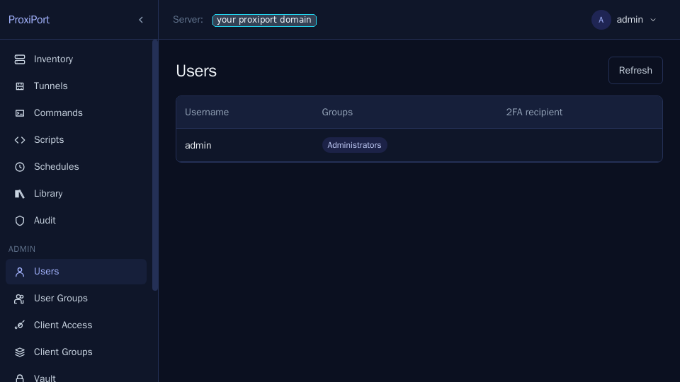Click the Library books icon

coord(20,194)
